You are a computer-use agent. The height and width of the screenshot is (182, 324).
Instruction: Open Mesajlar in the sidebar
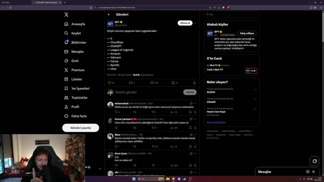(74, 52)
